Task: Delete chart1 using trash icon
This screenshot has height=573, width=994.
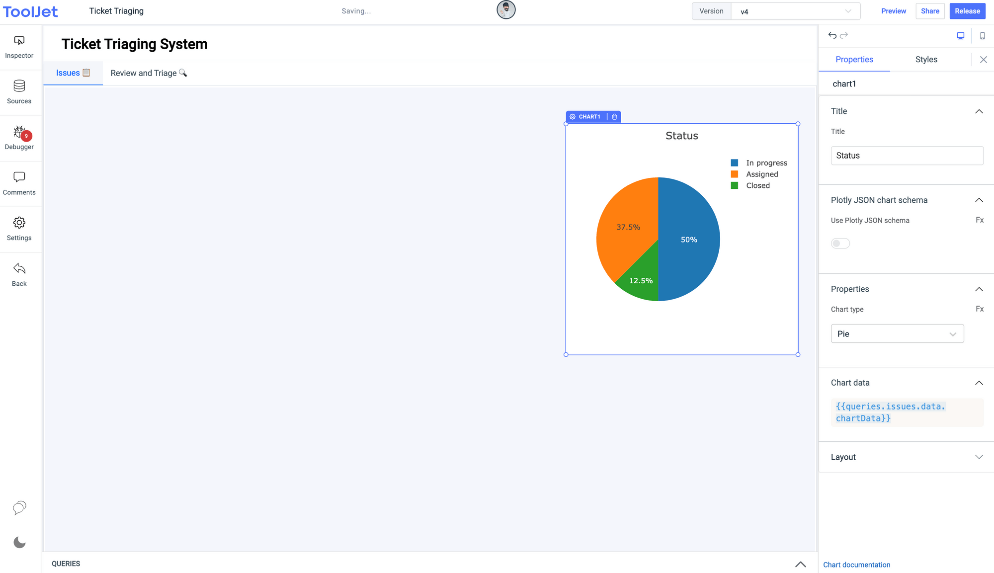Action: (x=614, y=117)
